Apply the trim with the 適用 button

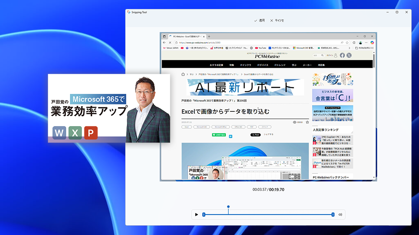259,20
